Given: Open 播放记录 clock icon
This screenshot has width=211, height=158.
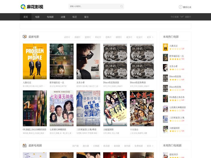Looking at the screenshot, I should [x=181, y=7].
